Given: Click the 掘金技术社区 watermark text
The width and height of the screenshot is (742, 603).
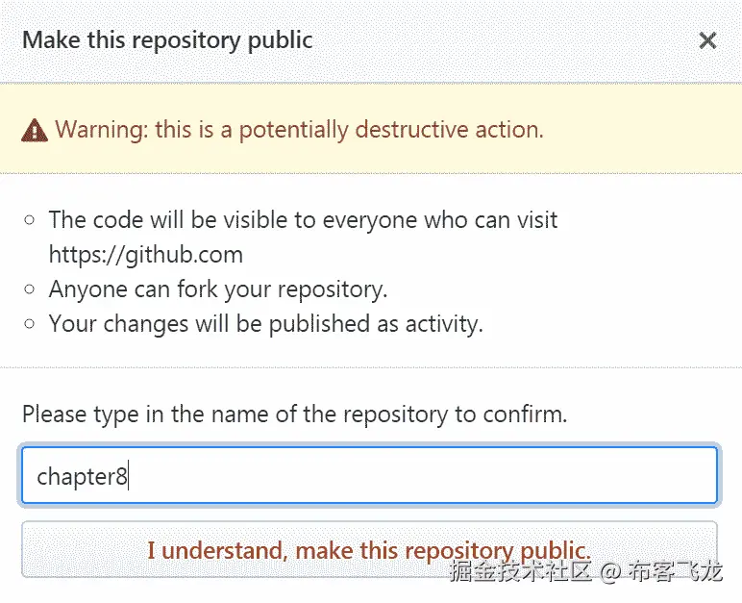Looking at the screenshot, I should (x=520, y=572).
